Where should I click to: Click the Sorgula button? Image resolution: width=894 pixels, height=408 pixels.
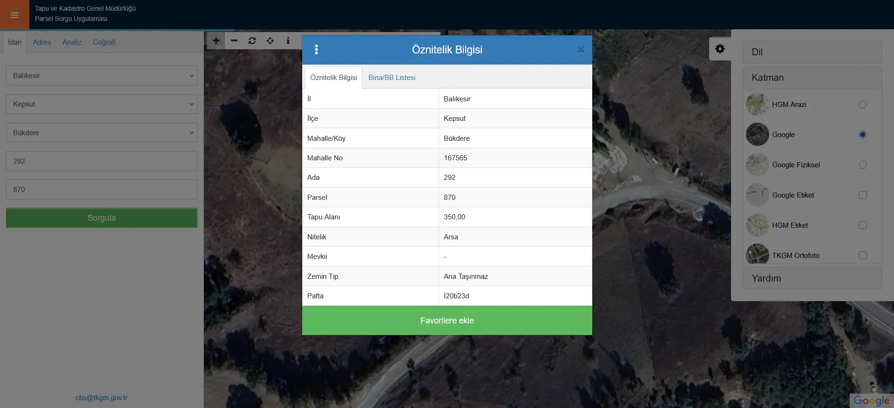pyautogui.click(x=102, y=218)
